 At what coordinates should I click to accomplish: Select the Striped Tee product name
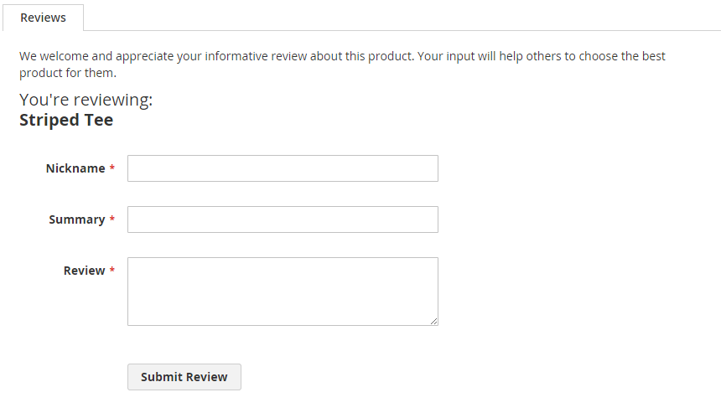[x=66, y=120]
